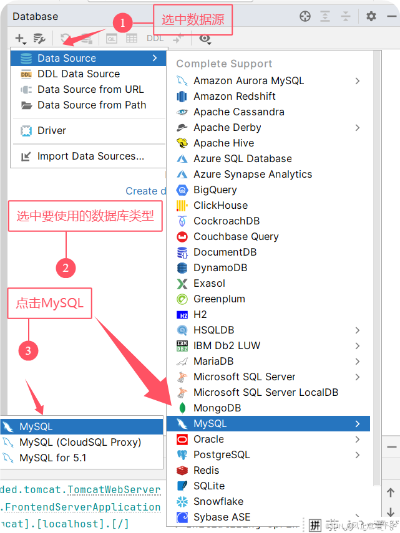Click the Pinyin input method indicator
The height and width of the screenshot is (533, 400).
pyautogui.click(x=315, y=526)
